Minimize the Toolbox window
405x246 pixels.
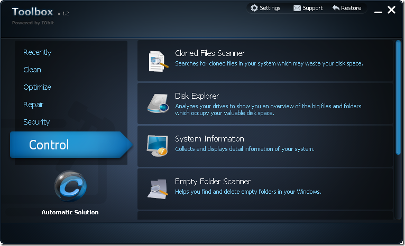click(x=378, y=12)
